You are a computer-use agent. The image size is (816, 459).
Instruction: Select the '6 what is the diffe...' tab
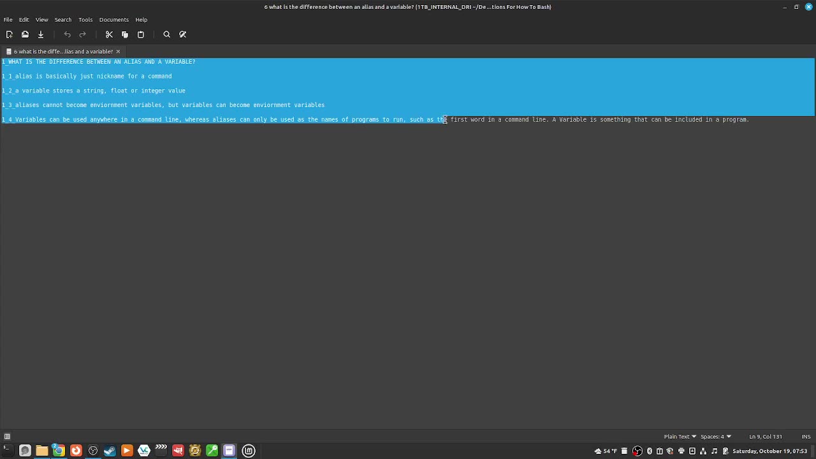(x=63, y=52)
